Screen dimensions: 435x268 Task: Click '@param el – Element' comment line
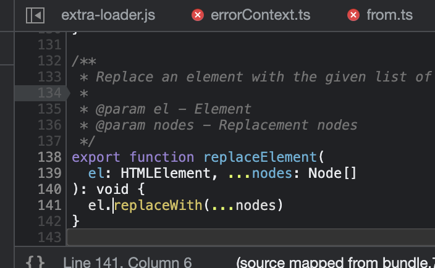(x=174, y=109)
